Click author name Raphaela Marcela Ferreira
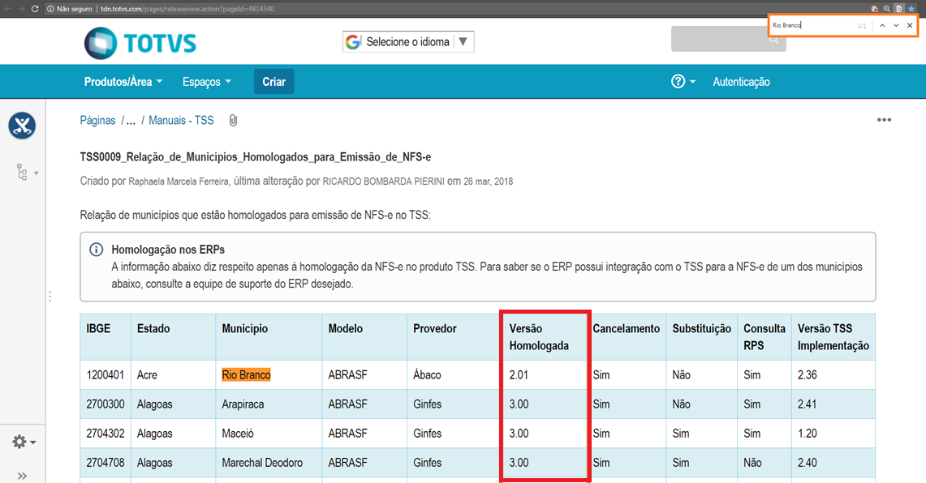The height and width of the screenshot is (483, 926). (179, 182)
